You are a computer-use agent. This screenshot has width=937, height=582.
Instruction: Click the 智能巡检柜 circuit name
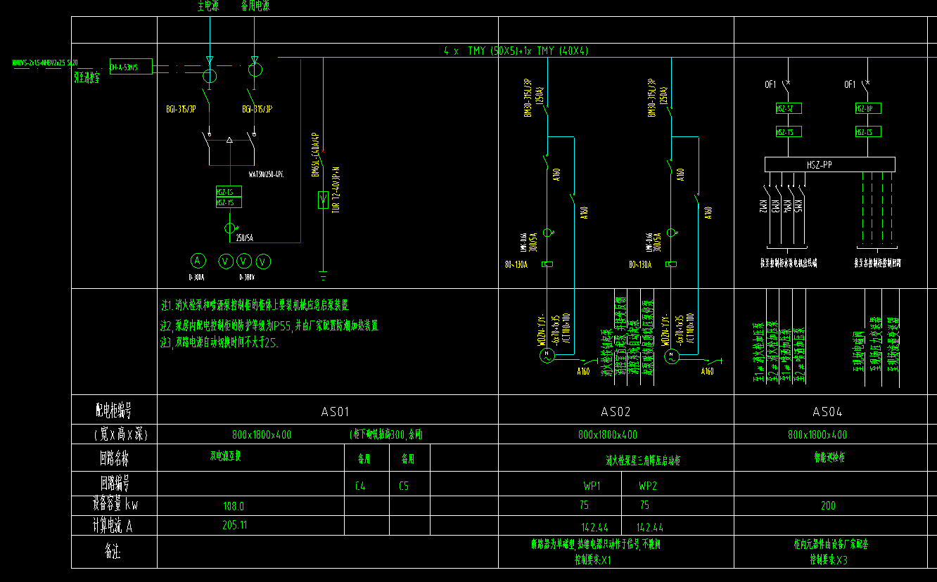[x=829, y=458]
